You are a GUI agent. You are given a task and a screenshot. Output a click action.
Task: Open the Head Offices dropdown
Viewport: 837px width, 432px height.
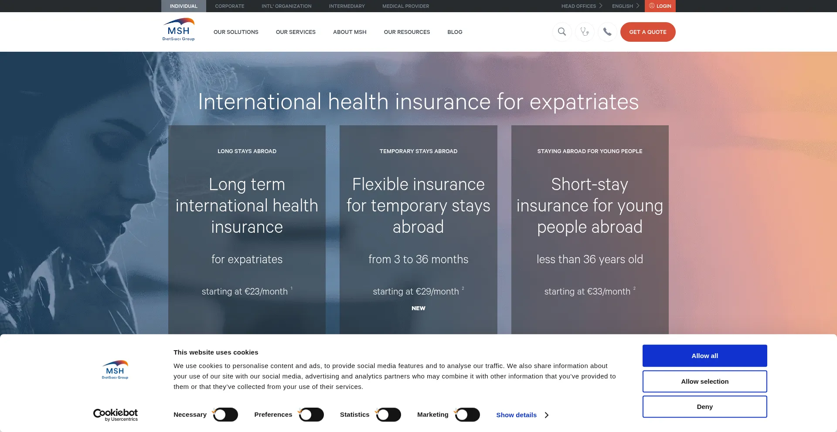pos(581,6)
